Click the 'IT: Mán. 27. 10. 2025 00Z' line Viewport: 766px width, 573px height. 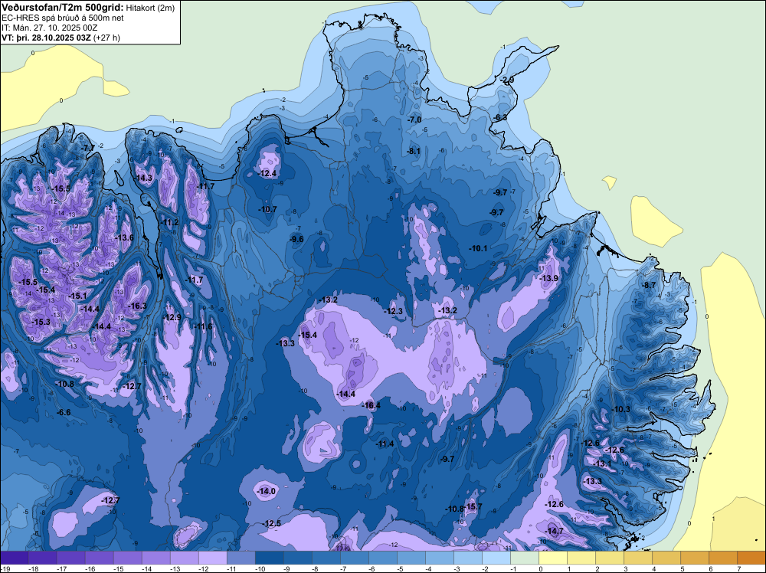click(49, 28)
